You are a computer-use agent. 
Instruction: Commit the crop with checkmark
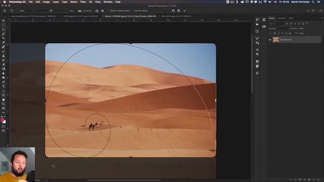pos(184,11)
